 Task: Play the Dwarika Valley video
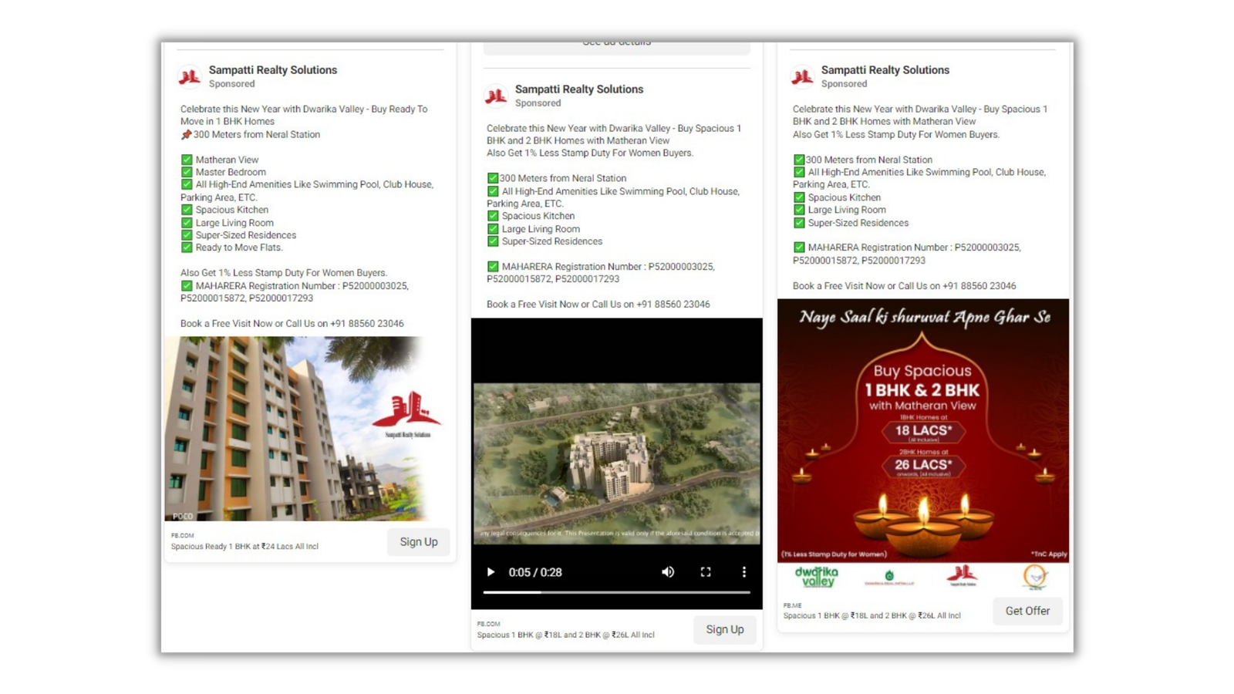tap(491, 572)
